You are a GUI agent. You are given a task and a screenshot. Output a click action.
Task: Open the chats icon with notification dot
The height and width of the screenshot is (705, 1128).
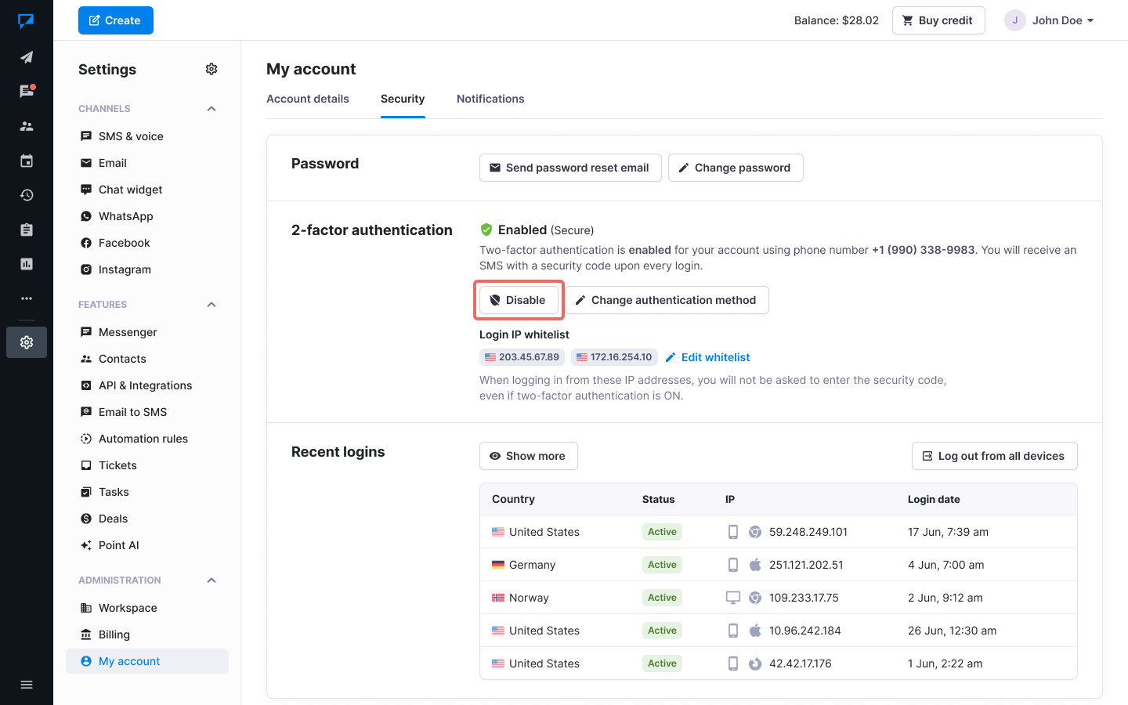pyautogui.click(x=27, y=91)
